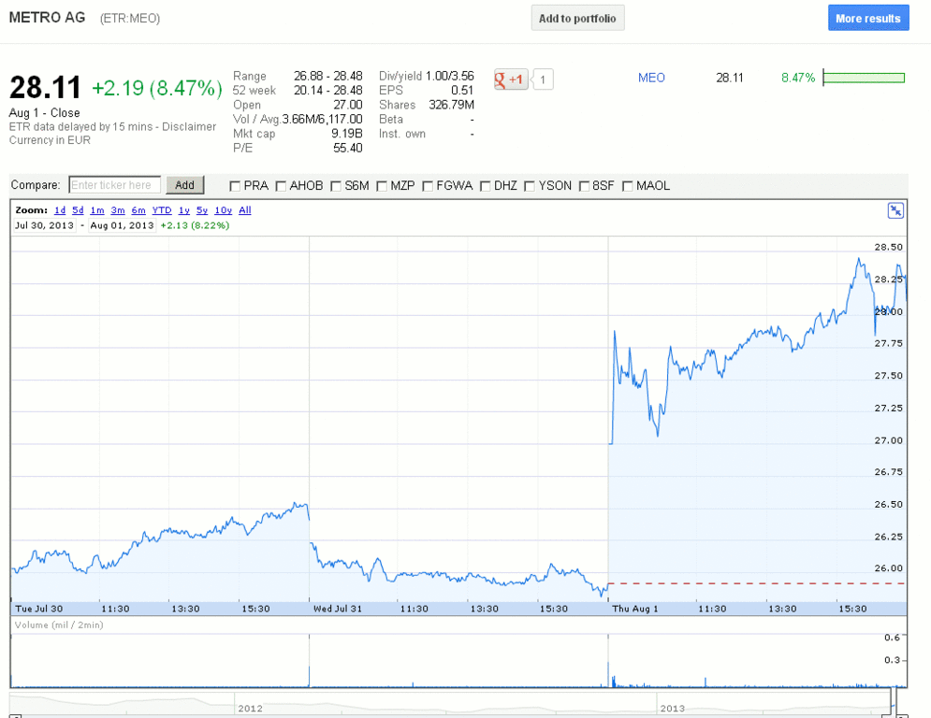Screen dimensions: 931x718
Task: Click the P/E value 55.40
Action: pyautogui.click(x=347, y=148)
